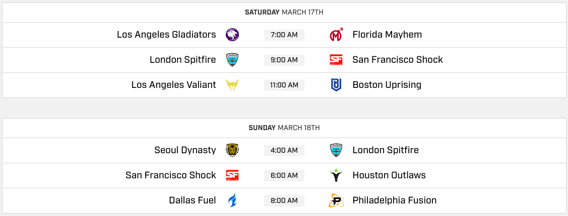
Task: Open the Los Angeles Gladiators team name
Action: [x=166, y=35]
